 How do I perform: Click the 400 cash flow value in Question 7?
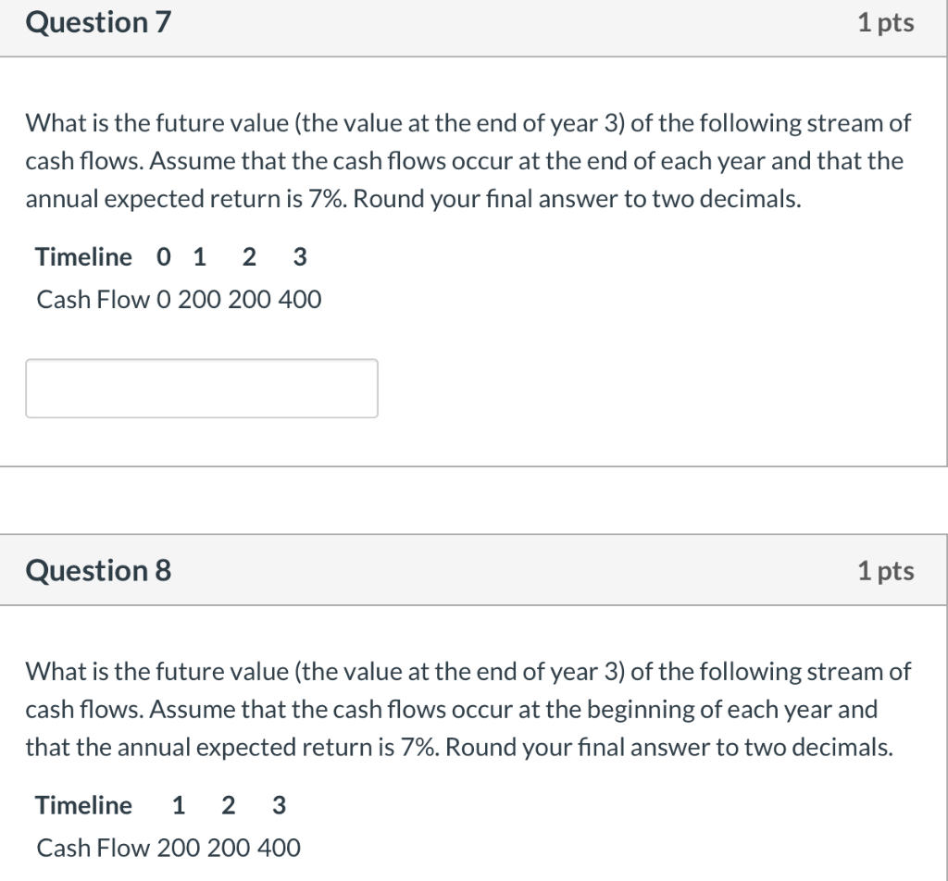pyautogui.click(x=303, y=299)
